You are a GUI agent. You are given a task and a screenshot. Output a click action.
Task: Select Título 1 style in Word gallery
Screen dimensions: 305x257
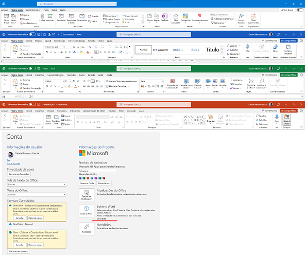click(x=178, y=50)
